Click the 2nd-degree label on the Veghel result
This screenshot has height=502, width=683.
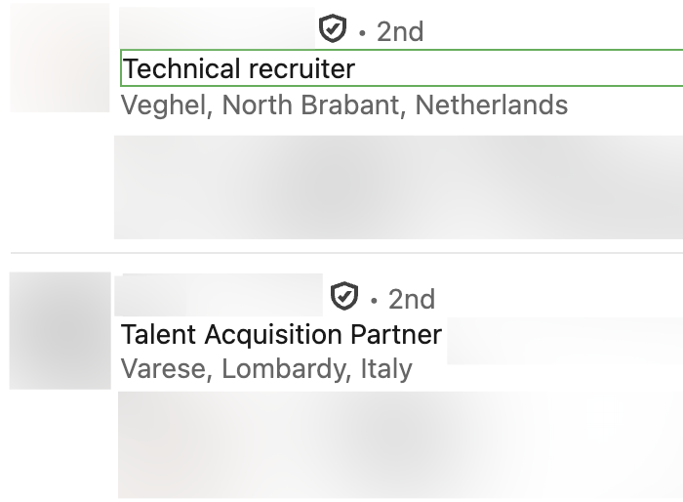point(400,31)
